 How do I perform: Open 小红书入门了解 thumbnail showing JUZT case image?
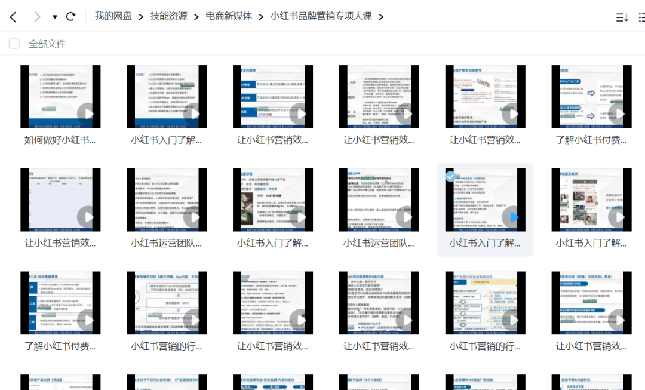(x=273, y=200)
